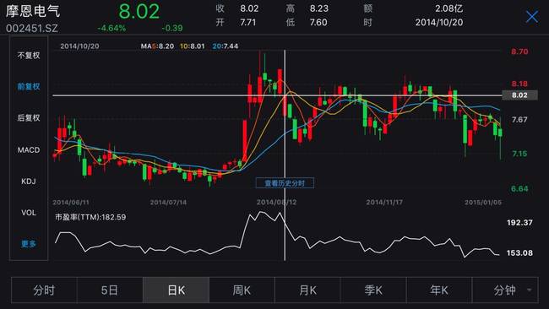Switch to 分时 tab

[x=44, y=290]
